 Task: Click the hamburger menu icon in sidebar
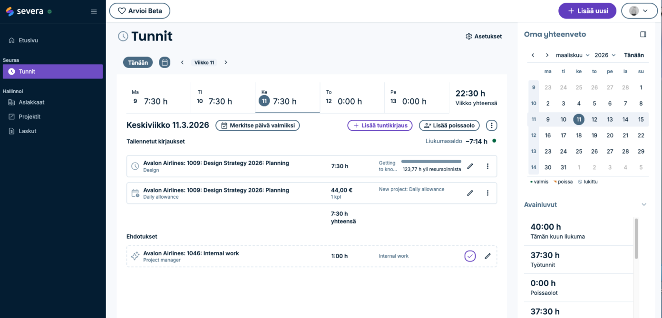[94, 11]
